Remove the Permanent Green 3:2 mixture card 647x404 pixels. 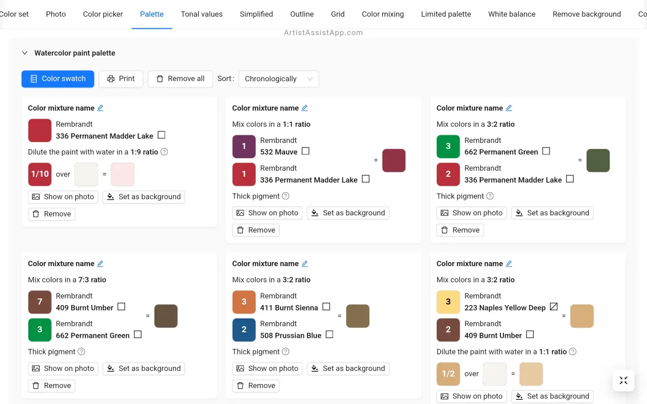[x=460, y=230]
